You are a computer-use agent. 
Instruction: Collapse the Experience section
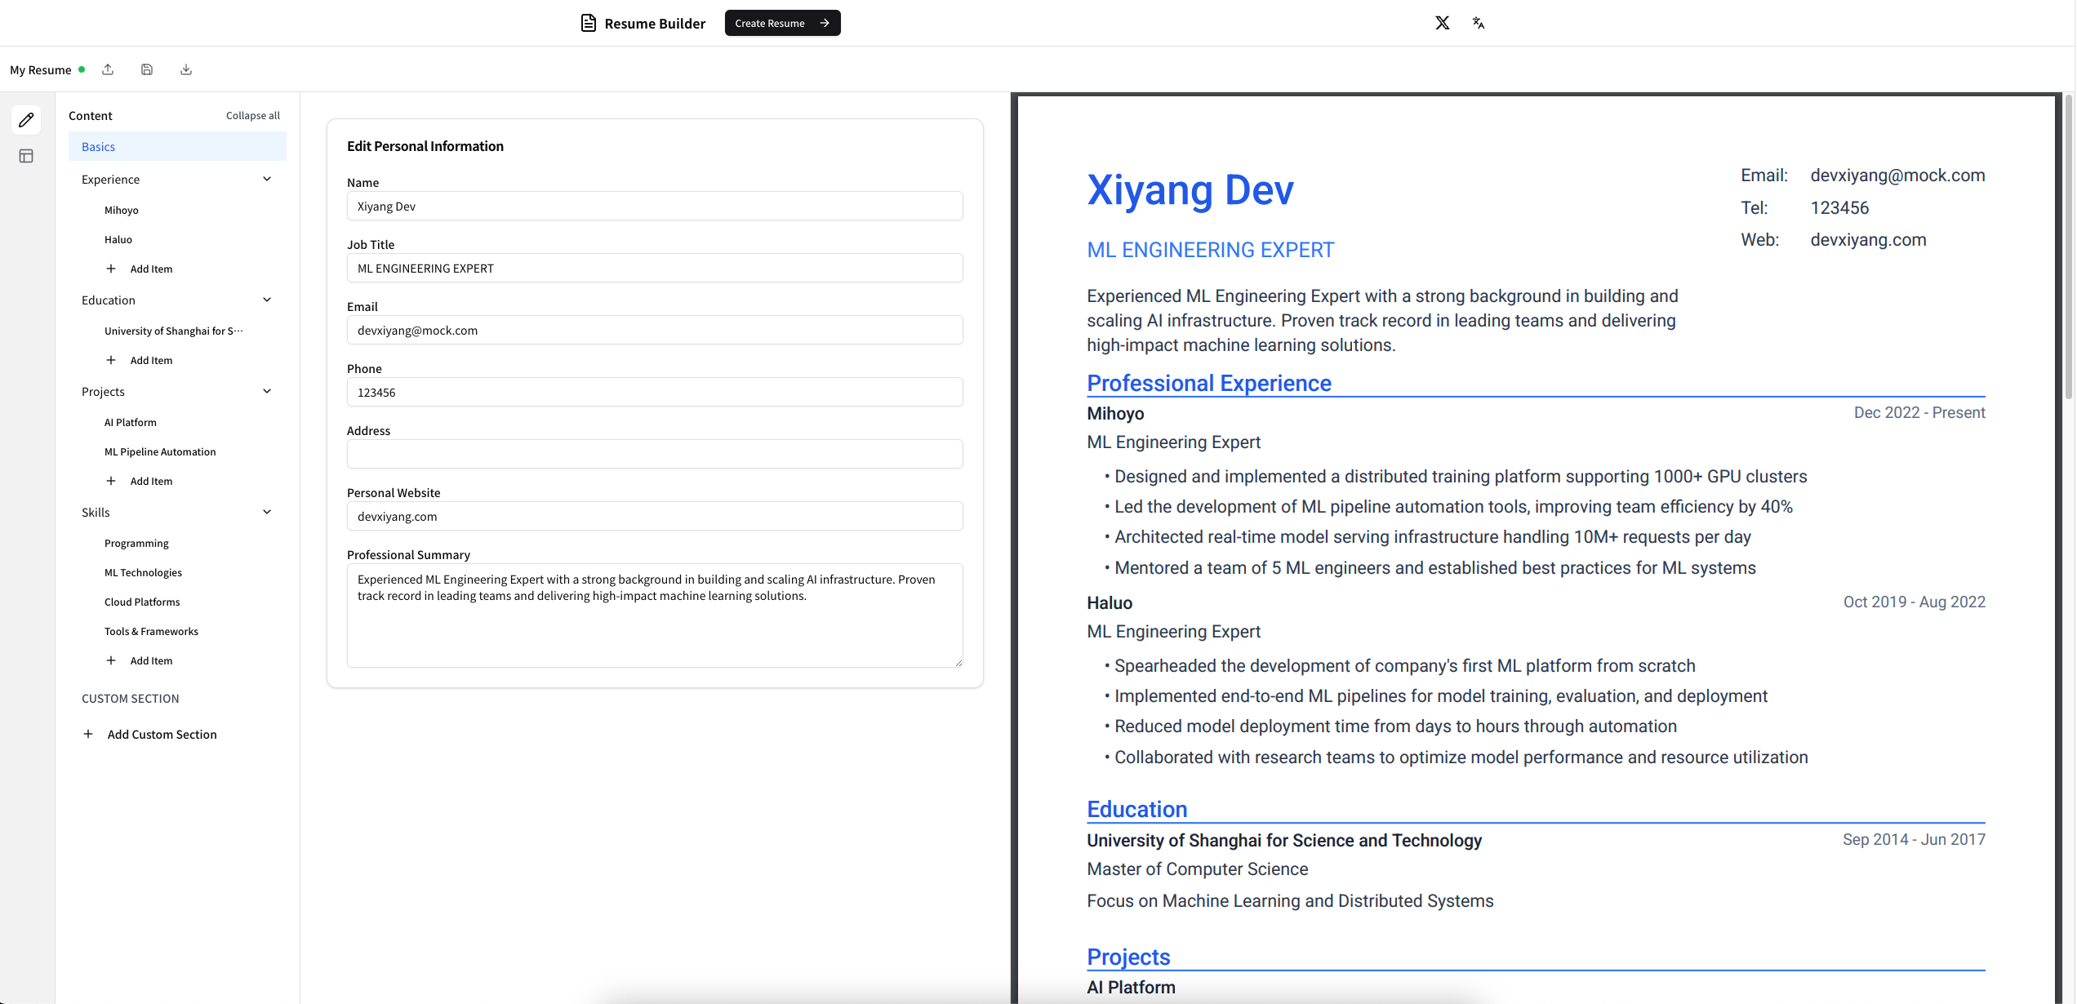tap(267, 178)
